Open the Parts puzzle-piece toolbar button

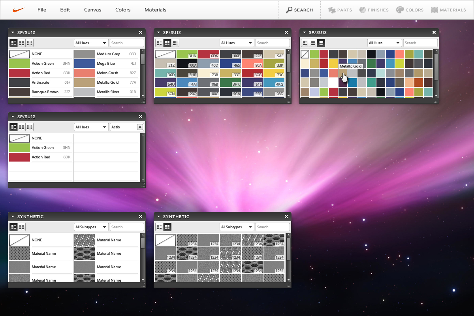[332, 10]
